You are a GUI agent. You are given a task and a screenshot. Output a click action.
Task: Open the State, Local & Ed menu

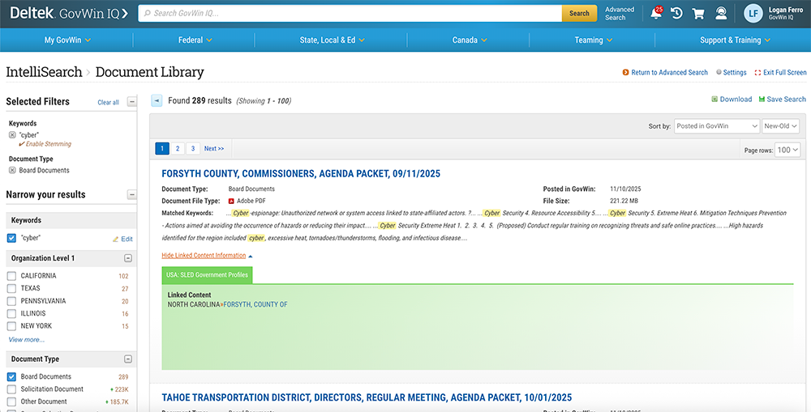332,40
